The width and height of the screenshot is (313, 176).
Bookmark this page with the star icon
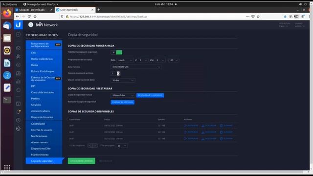tap(258, 16)
